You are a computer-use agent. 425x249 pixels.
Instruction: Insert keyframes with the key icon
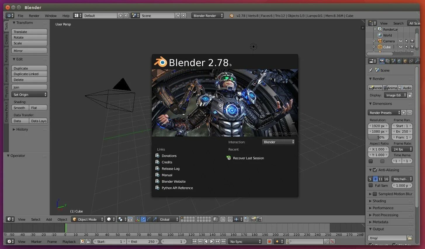click(326, 241)
